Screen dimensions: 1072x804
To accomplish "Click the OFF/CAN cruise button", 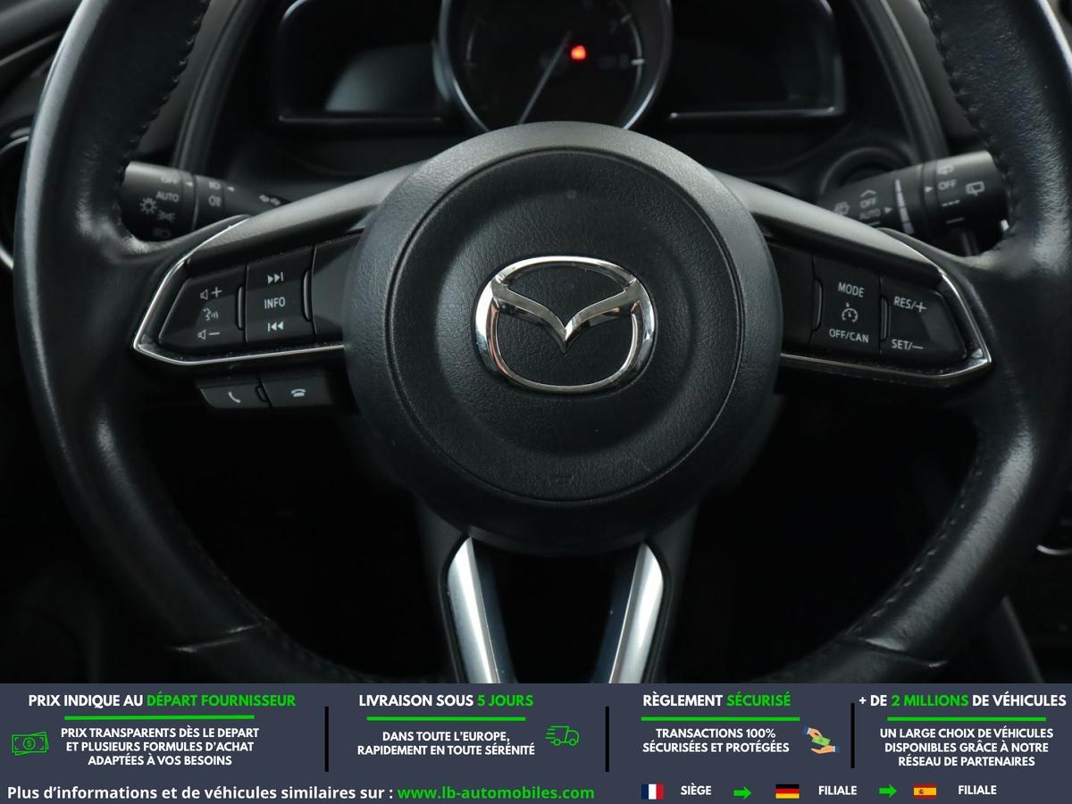I will (848, 337).
